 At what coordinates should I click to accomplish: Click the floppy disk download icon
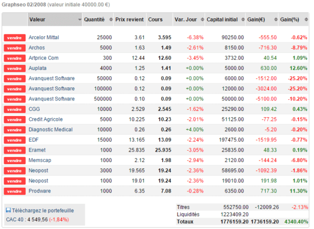click(x=8, y=210)
